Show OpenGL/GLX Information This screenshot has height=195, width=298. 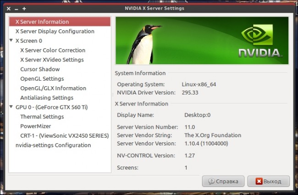[53, 88]
